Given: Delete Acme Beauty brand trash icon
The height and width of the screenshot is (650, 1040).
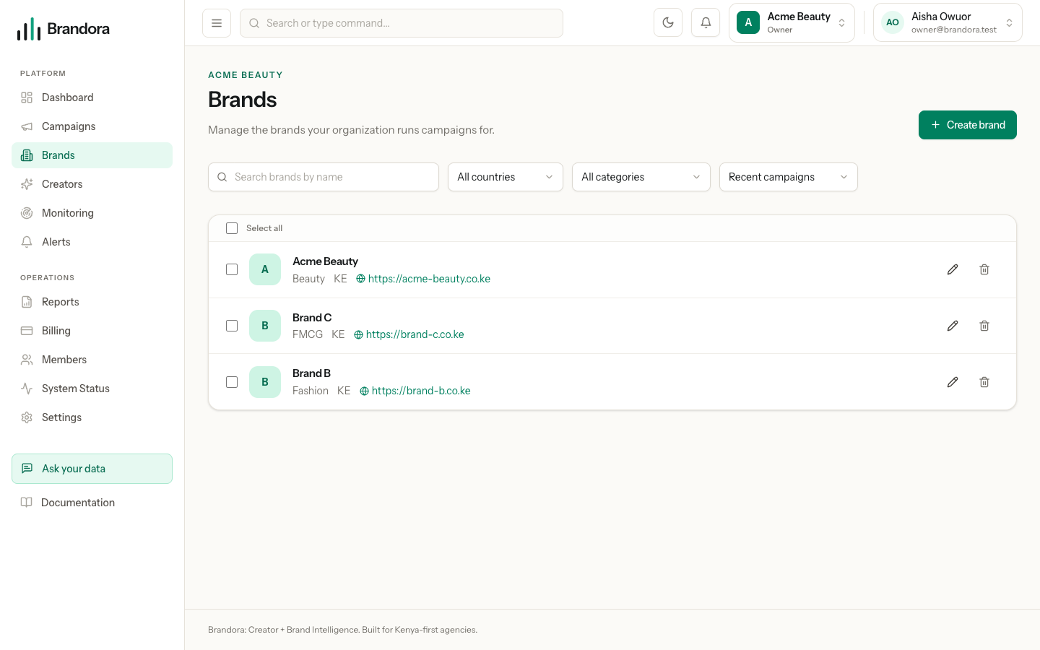Looking at the screenshot, I should point(984,269).
